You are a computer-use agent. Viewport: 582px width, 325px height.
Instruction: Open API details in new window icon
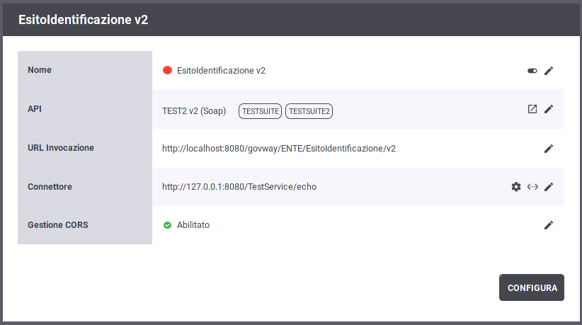point(532,109)
